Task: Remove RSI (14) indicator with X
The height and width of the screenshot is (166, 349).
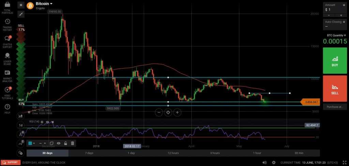Action: pos(53,122)
